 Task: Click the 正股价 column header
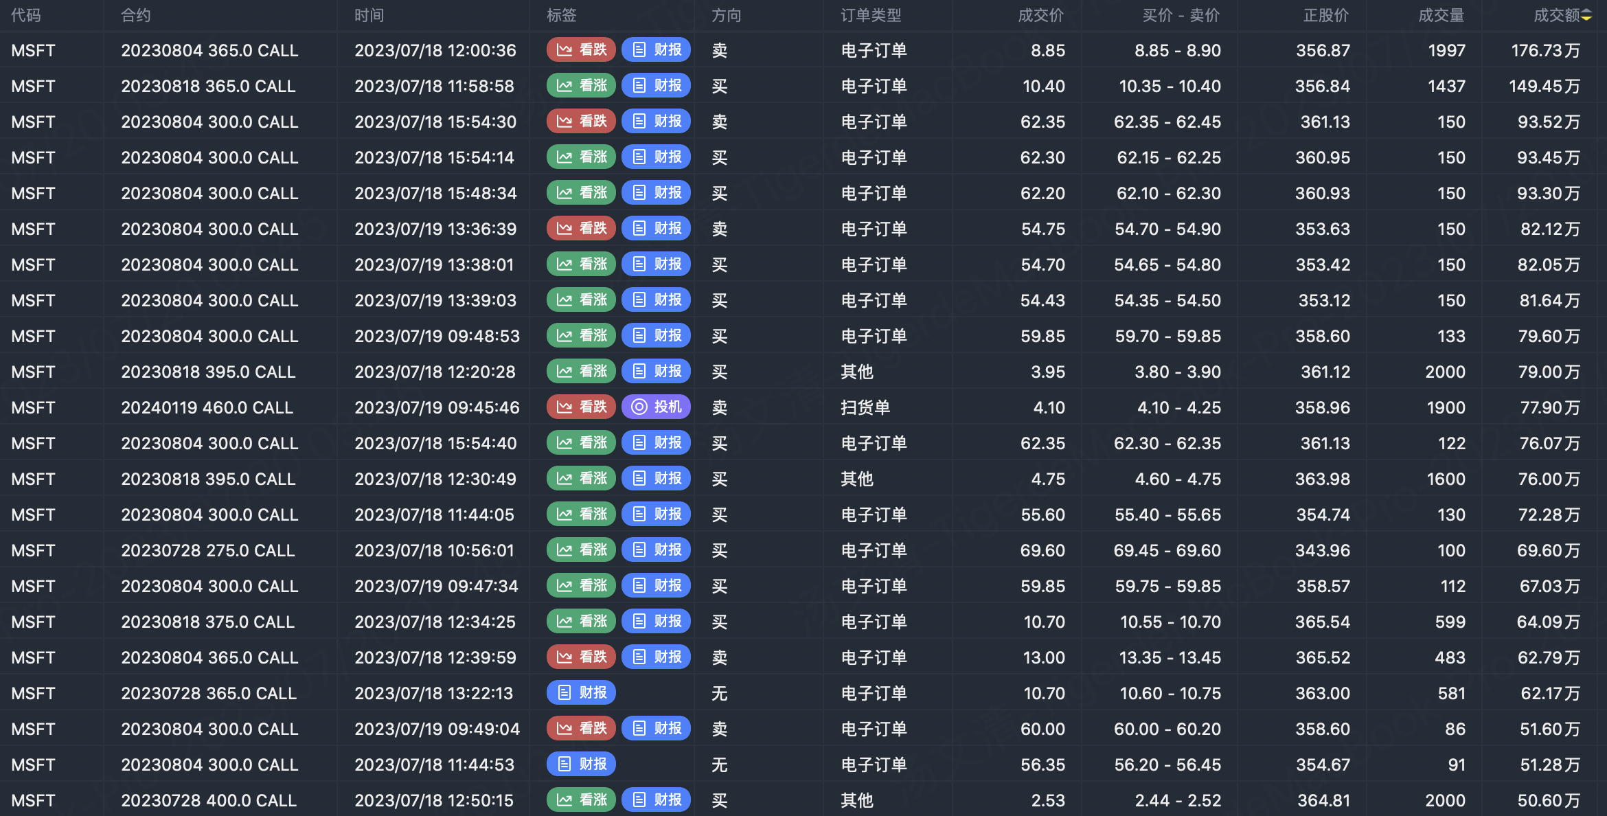(x=1326, y=15)
